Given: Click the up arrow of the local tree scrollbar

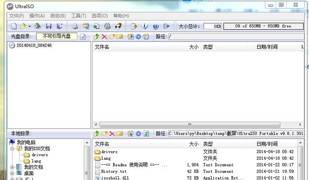Looking at the screenshot, I should (x=87, y=142).
